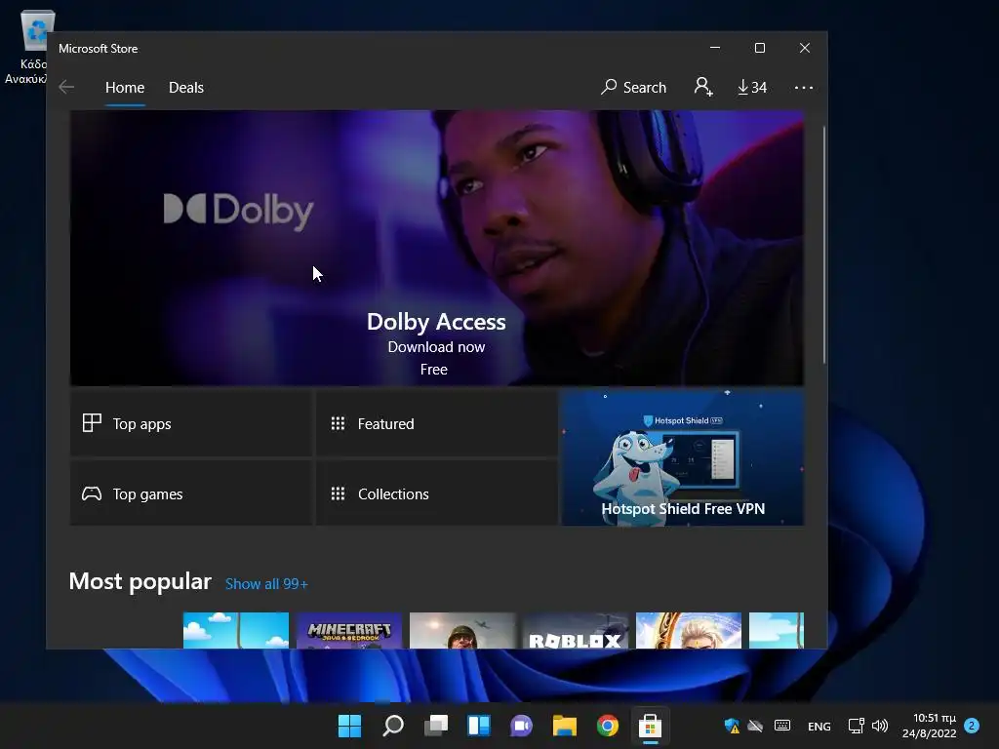
Task: Maximize the Microsoft Store window
Action: [759, 48]
